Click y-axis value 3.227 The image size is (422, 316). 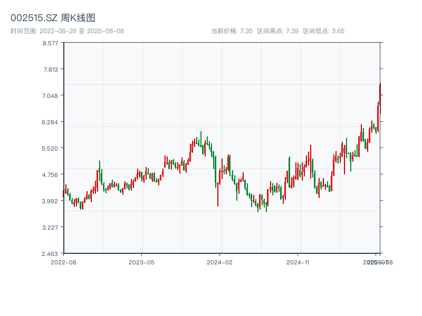click(50, 228)
